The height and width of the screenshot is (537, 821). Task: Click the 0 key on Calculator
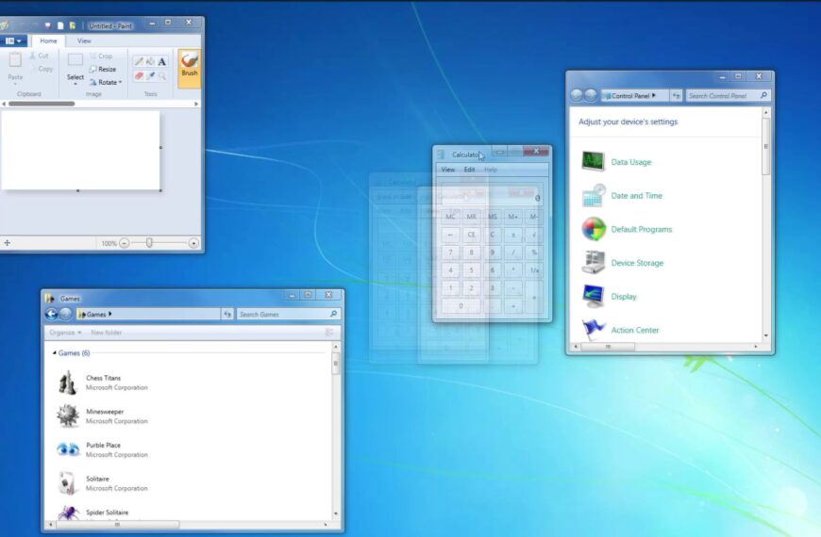coord(461,306)
